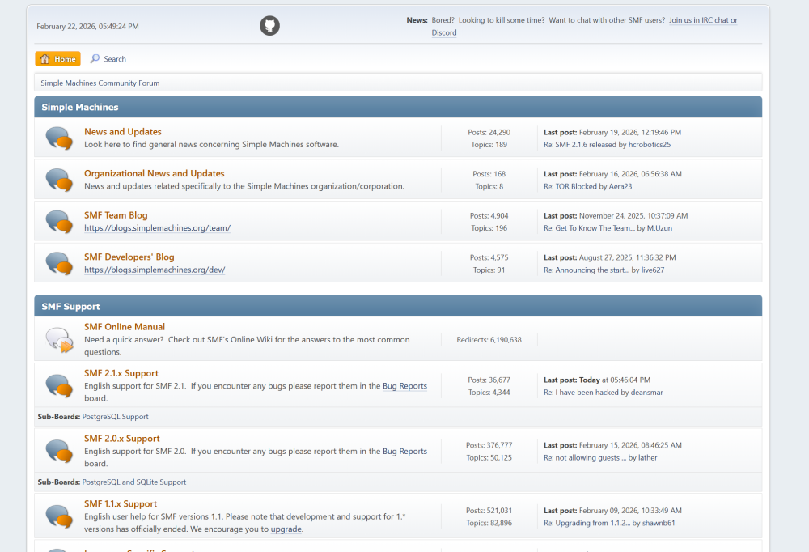Click the SMF 2.0.x Support board icon
The width and height of the screenshot is (809, 552).
click(x=59, y=451)
